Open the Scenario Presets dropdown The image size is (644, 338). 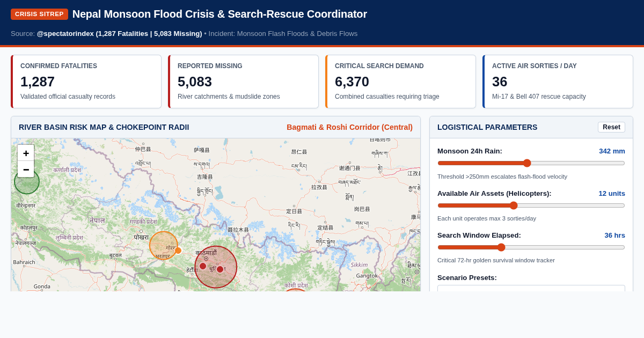point(531,289)
